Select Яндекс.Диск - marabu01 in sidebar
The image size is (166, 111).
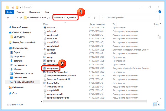(x=24, y=43)
